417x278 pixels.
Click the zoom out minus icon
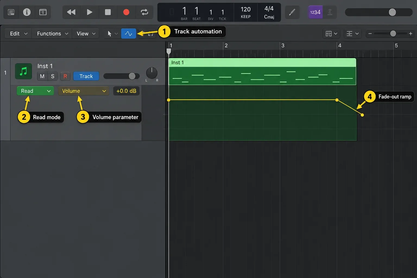click(370, 34)
